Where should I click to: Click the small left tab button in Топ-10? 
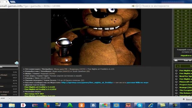178,66
